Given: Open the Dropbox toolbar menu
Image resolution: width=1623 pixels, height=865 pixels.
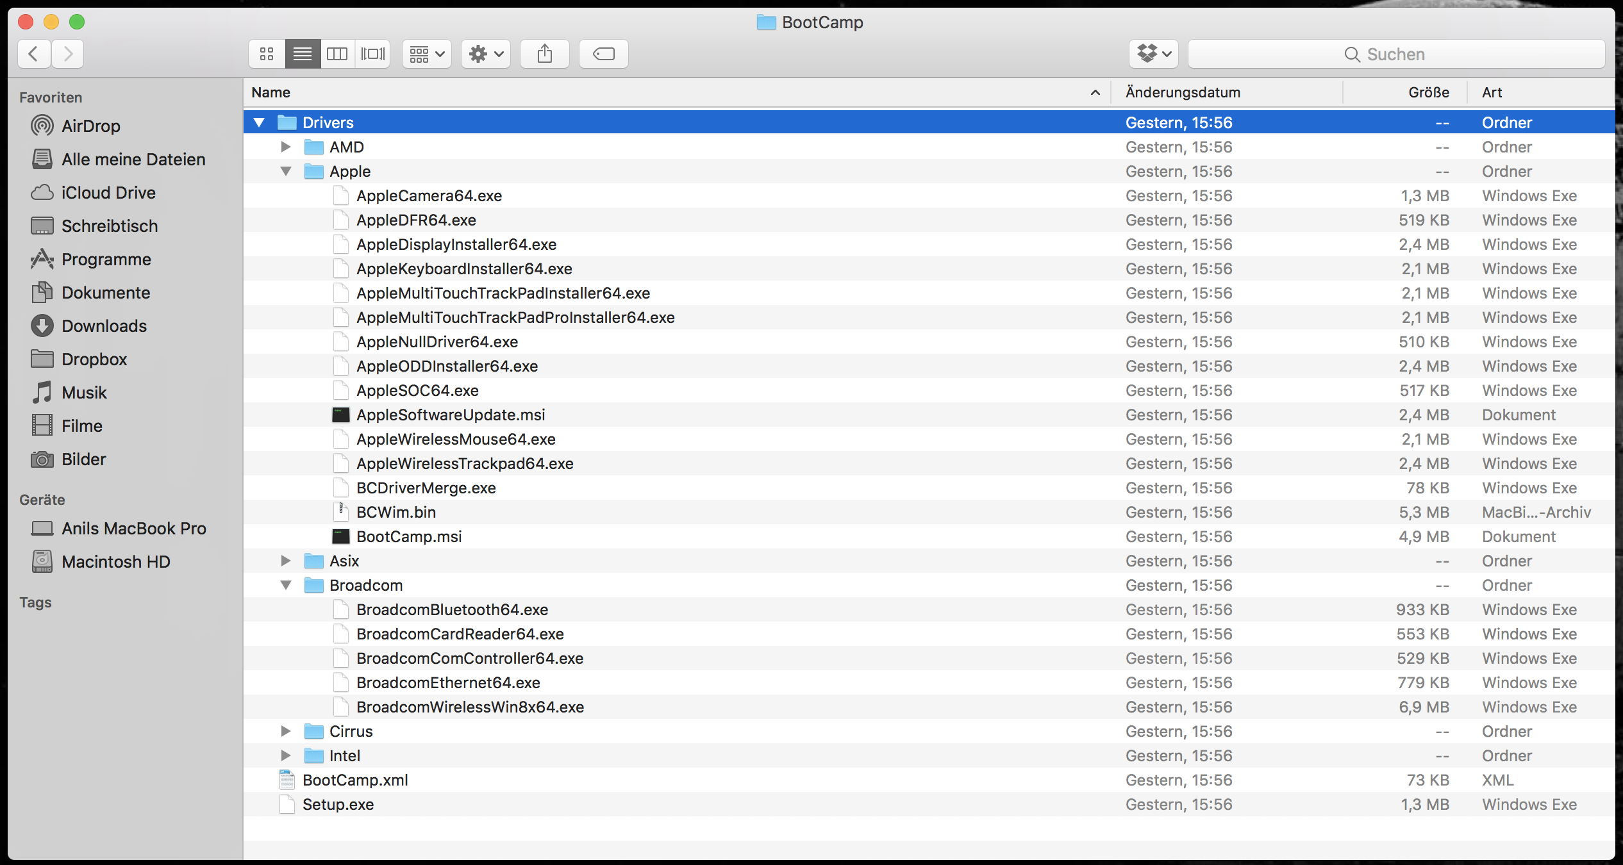Looking at the screenshot, I should [1154, 54].
